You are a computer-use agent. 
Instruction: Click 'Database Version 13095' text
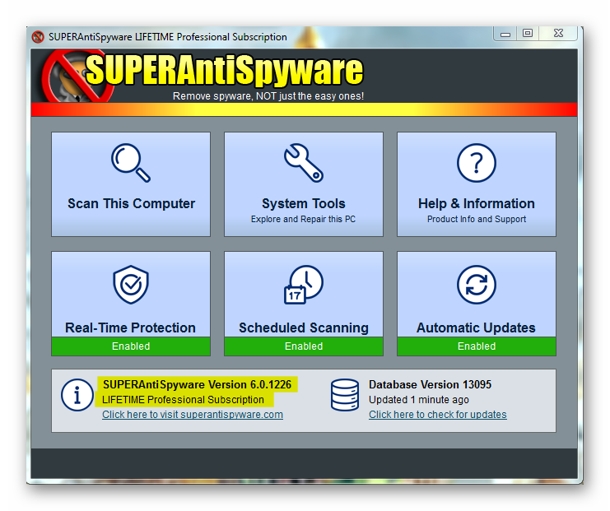tap(430, 384)
